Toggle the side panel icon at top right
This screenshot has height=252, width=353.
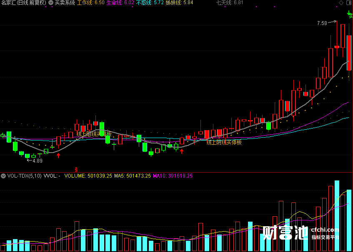pyautogui.click(x=348, y=2)
